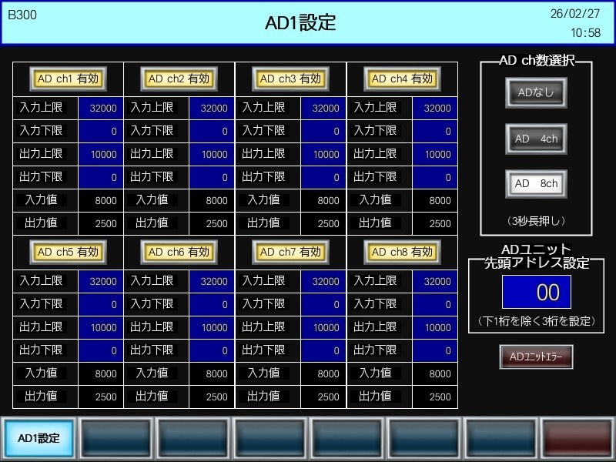Image resolution: width=616 pixels, height=462 pixels.
Task: Select the AD 4ch channel option
Action: 536,139
